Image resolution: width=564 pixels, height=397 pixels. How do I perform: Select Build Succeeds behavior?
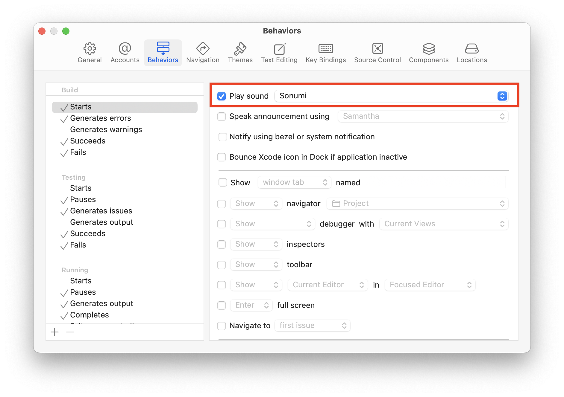click(125, 141)
